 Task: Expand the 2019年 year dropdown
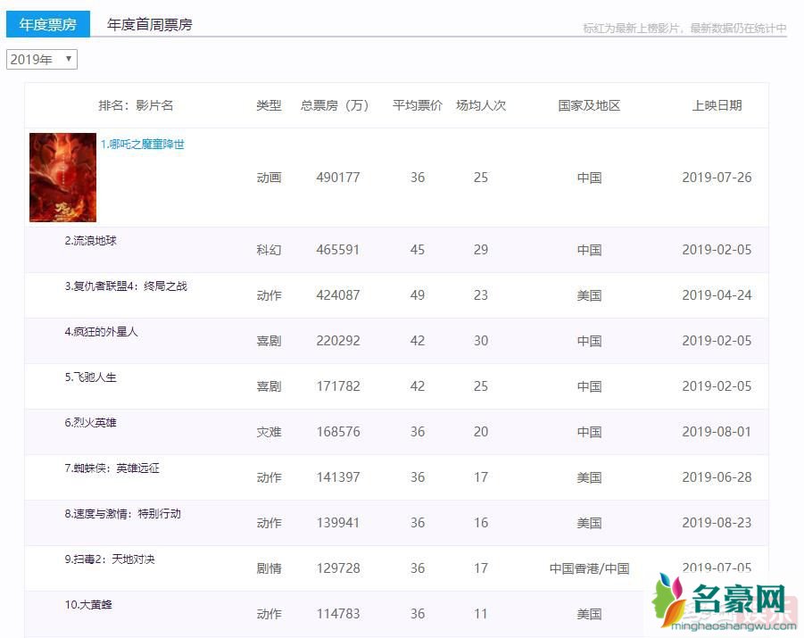(42, 59)
